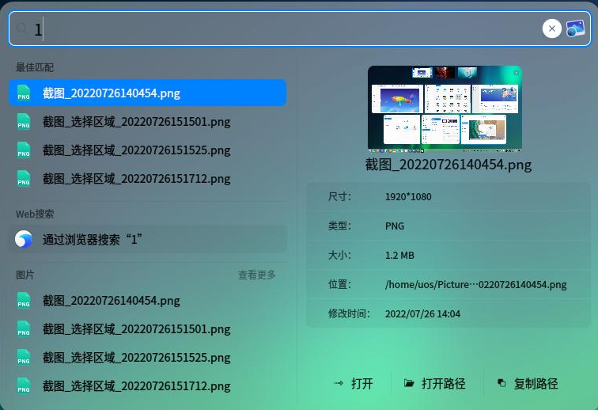Click modified time 2022/07/26 14:04
Viewport: 598px width, 410px height.
coord(422,313)
